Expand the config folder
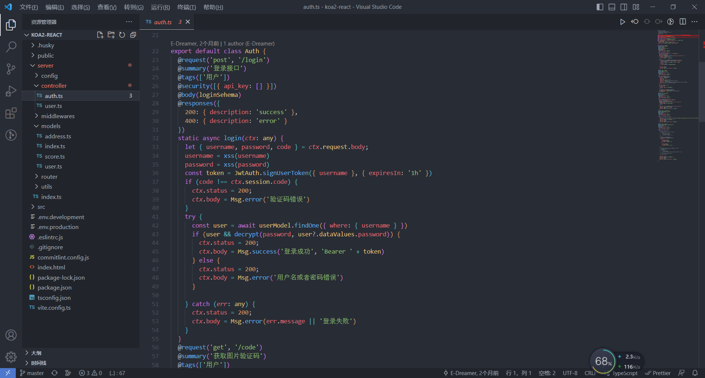 click(x=49, y=76)
